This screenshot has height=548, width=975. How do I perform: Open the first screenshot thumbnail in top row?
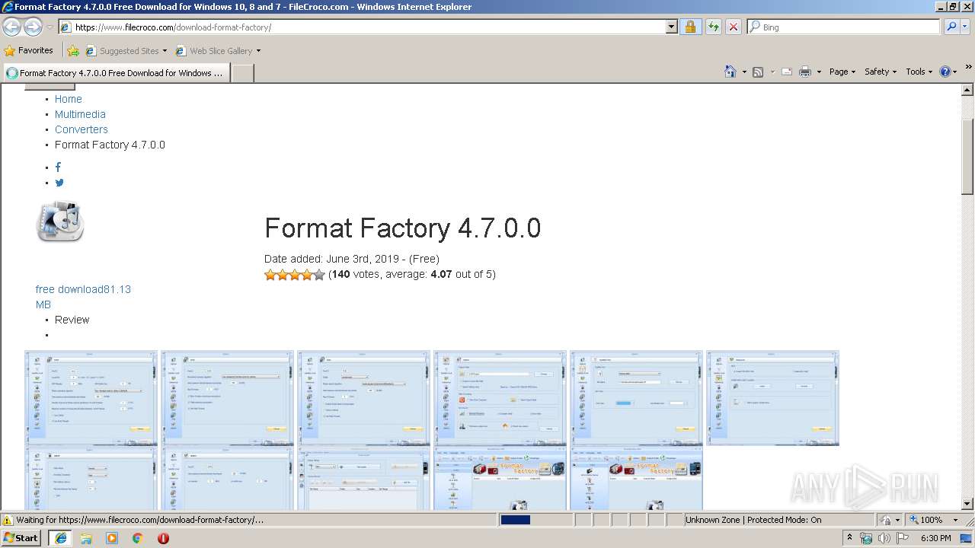point(91,397)
